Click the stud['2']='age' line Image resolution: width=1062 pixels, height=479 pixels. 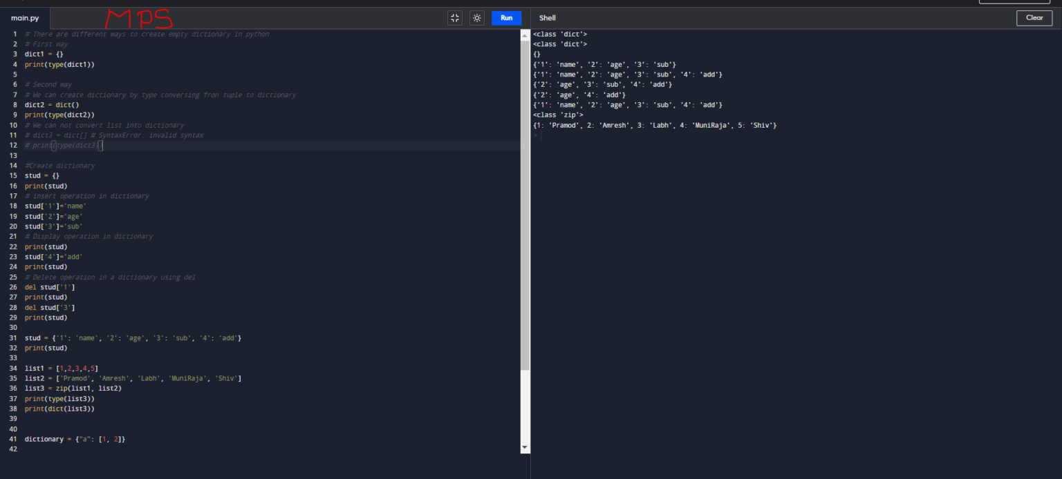pyautogui.click(x=54, y=217)
